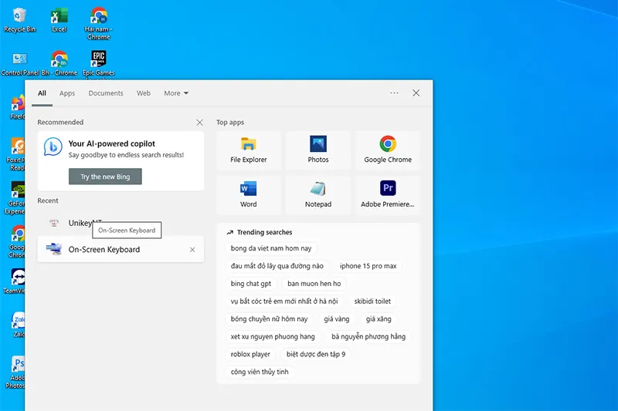Open the TeamViewer desktop shortcut
This screenshot has height=411, width=618.
pyautogui.click(x=15, y=281)
